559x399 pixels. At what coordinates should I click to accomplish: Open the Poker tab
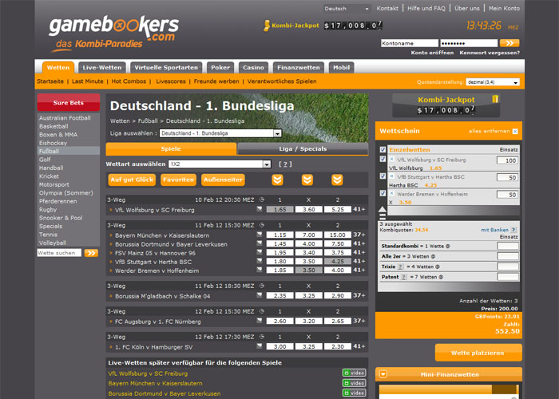[220, 68]
